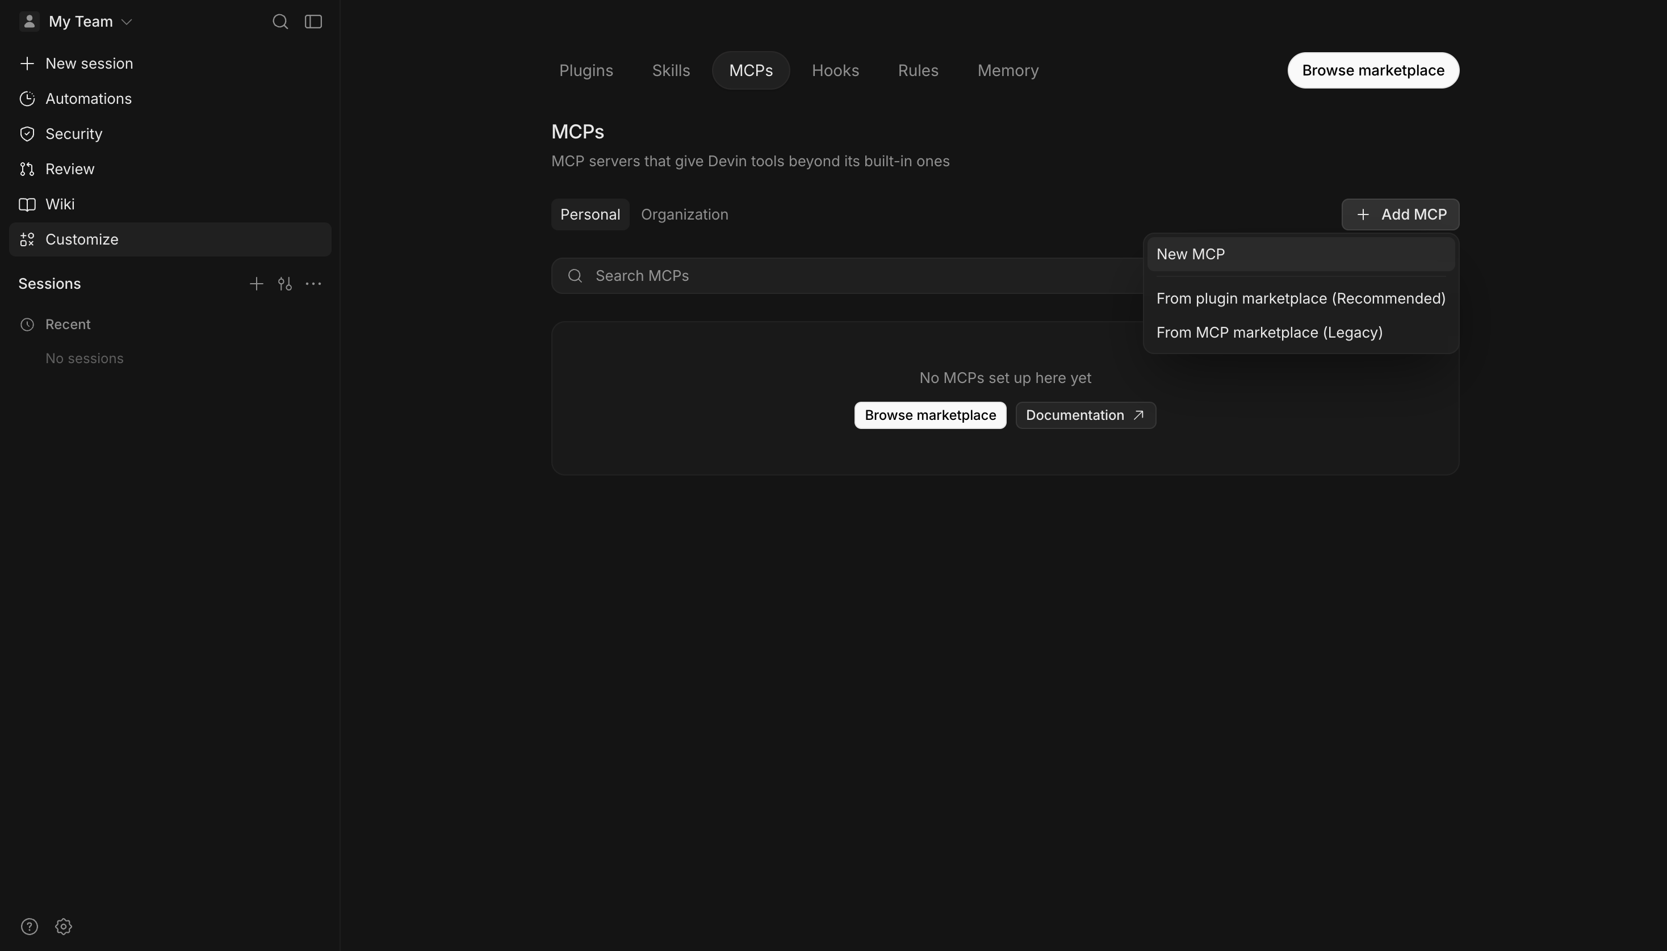Screen dimensions: 1667x951
Task: Click the 'No sessions' text
Action: pos(84,359)
